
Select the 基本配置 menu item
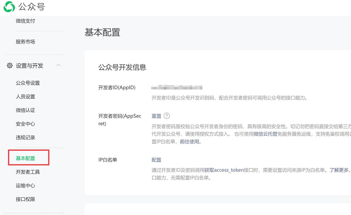pos(25,158)
